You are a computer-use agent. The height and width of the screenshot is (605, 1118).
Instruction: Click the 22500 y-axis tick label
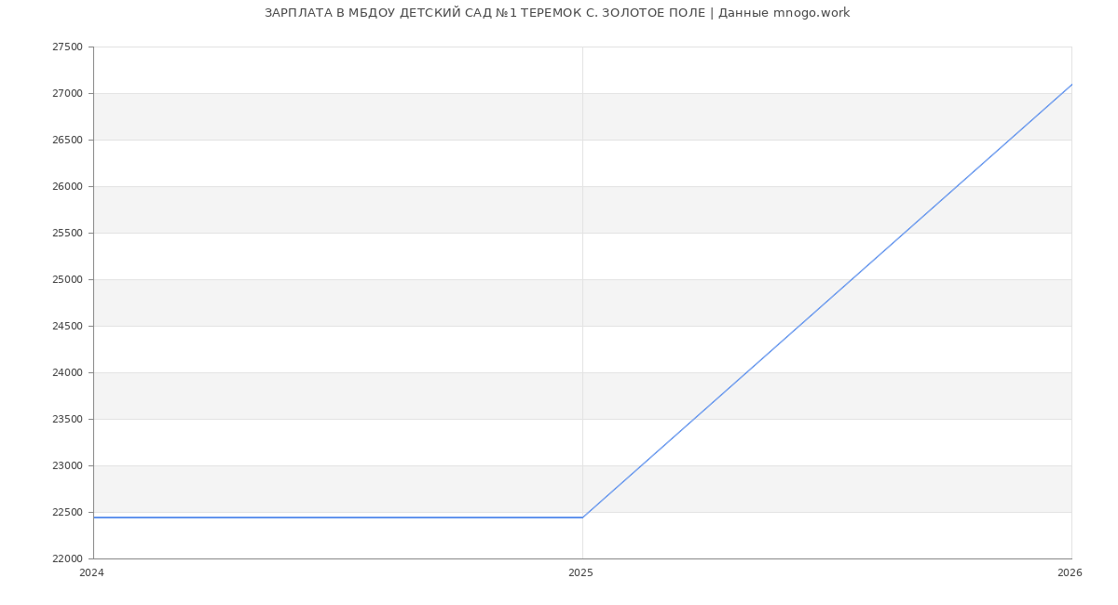[67, 513]
